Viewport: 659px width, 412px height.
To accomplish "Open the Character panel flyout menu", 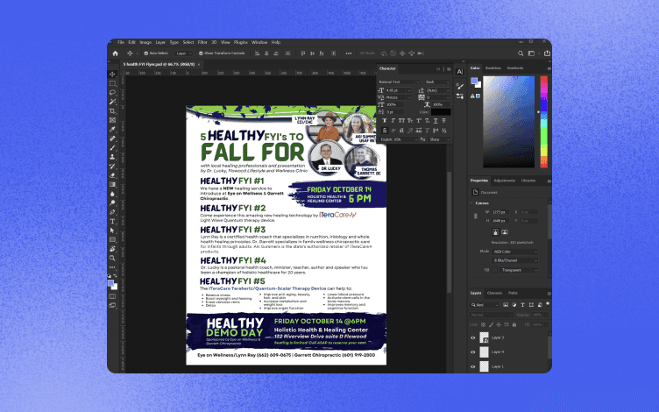I will coord(449,69).
